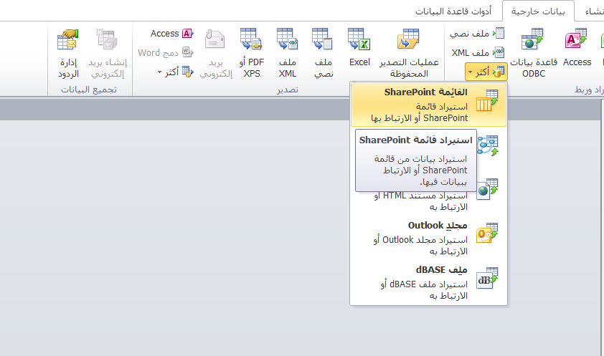Click دمج Word (Word Merge) button
The height and width of the screenshot is (356, 604).
click(166, 53)
